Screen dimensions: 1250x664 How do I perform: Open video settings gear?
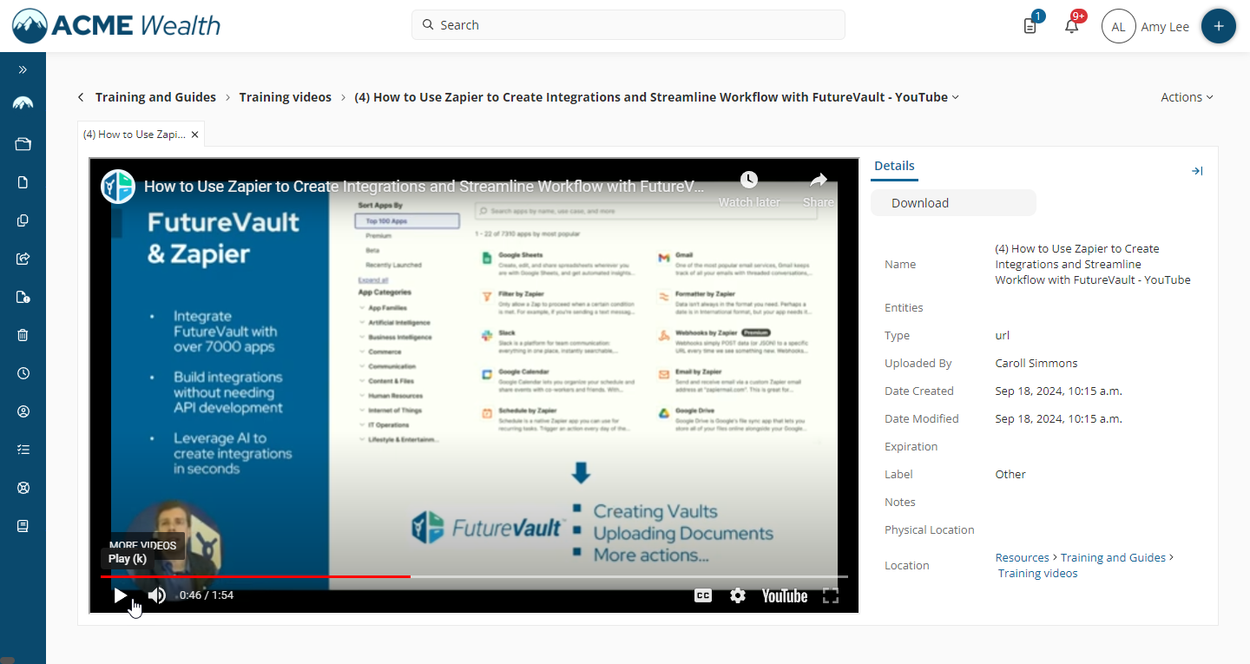click(x=738, y=595)
